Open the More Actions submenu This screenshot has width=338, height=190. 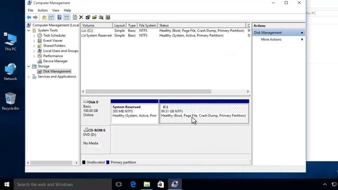[278, 40]
